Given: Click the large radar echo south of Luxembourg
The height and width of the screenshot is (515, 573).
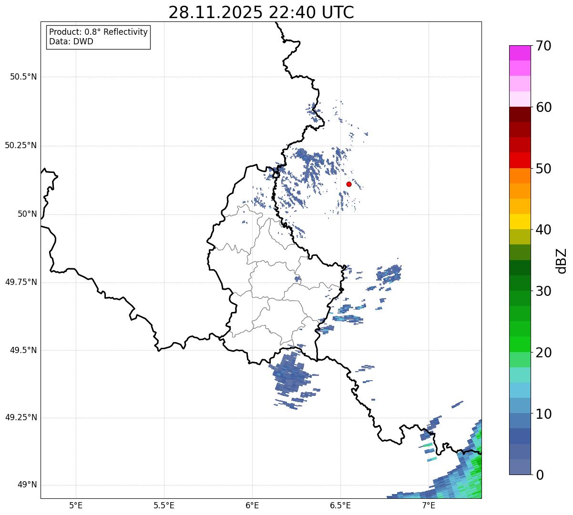Looking at the screenshot, I should pos(291,376).
